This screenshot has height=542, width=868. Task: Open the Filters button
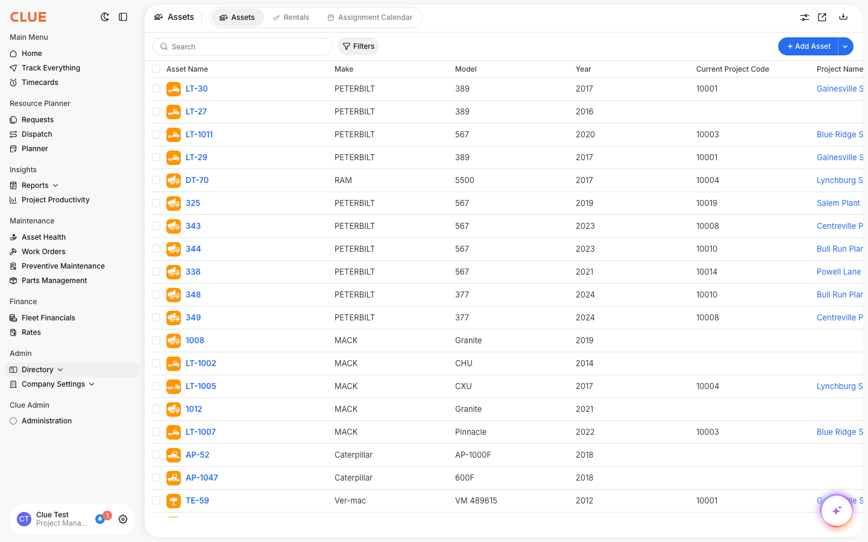358,46
